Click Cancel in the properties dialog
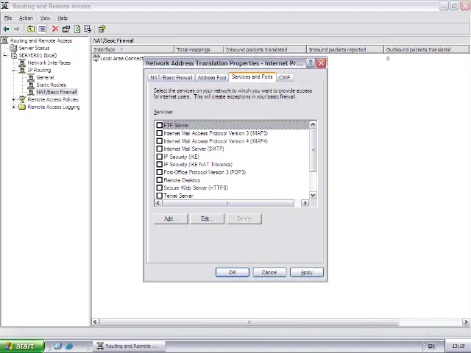 click(x=269, y=272)
